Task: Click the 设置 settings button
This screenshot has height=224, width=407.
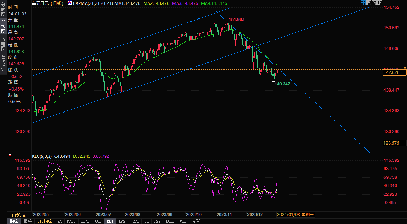Action: [196, 221]
